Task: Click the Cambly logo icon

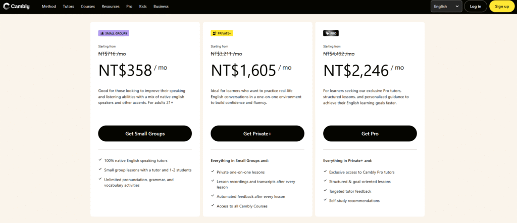Action: click(6, 7)
